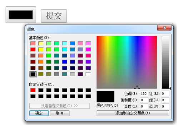Choose the cyan basic color swatch

65,50
